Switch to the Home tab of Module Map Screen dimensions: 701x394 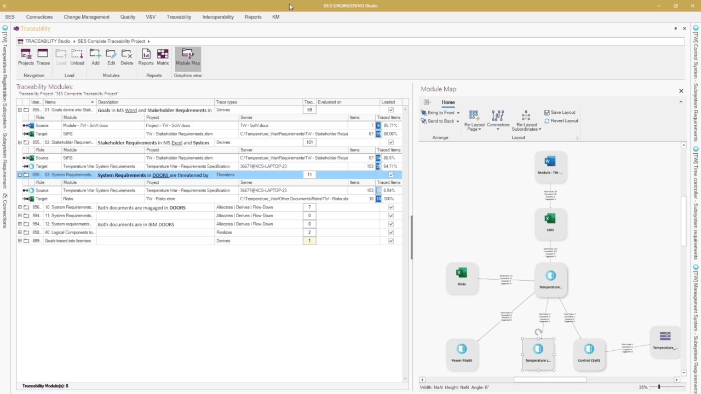(448, 102)
